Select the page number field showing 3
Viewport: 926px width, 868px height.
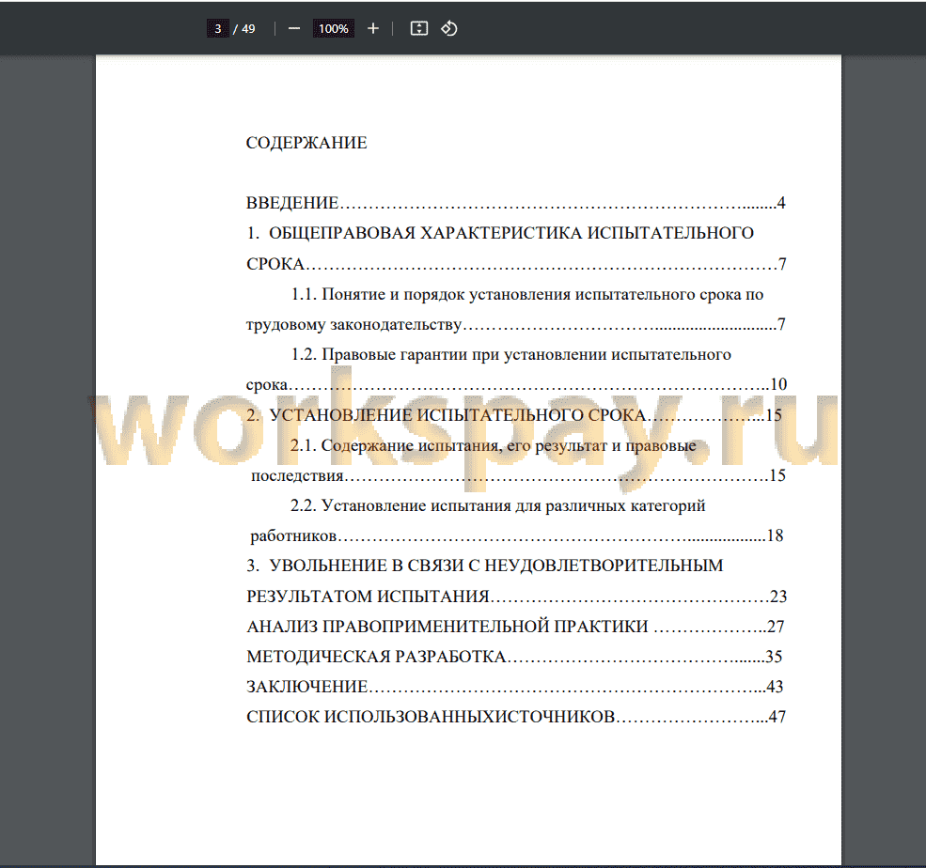point(218,28)
